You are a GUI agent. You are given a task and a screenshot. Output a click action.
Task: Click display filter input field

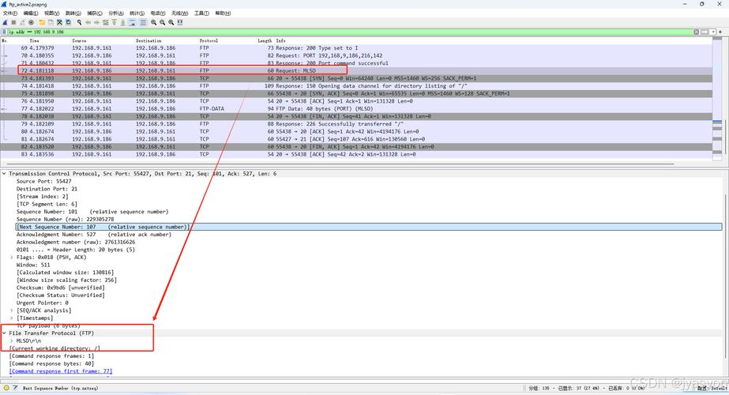click(x=348, y=32)
